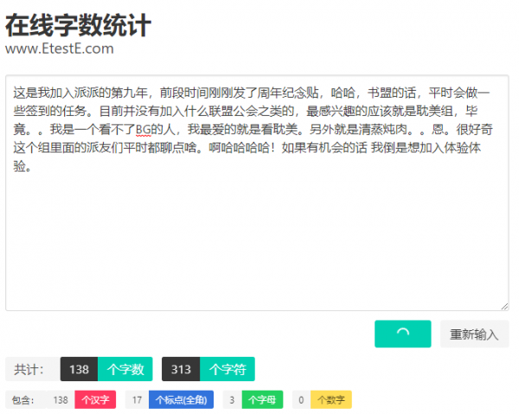Click the 在线字数统计 page title
Image resolution: width=519 pixels, height=414 pixels.
[x=78, y=25]
